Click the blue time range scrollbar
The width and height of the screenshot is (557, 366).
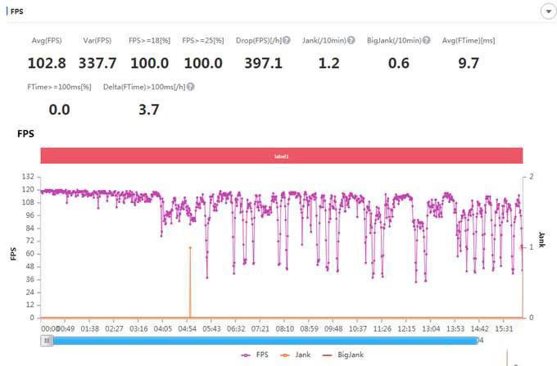262,340
